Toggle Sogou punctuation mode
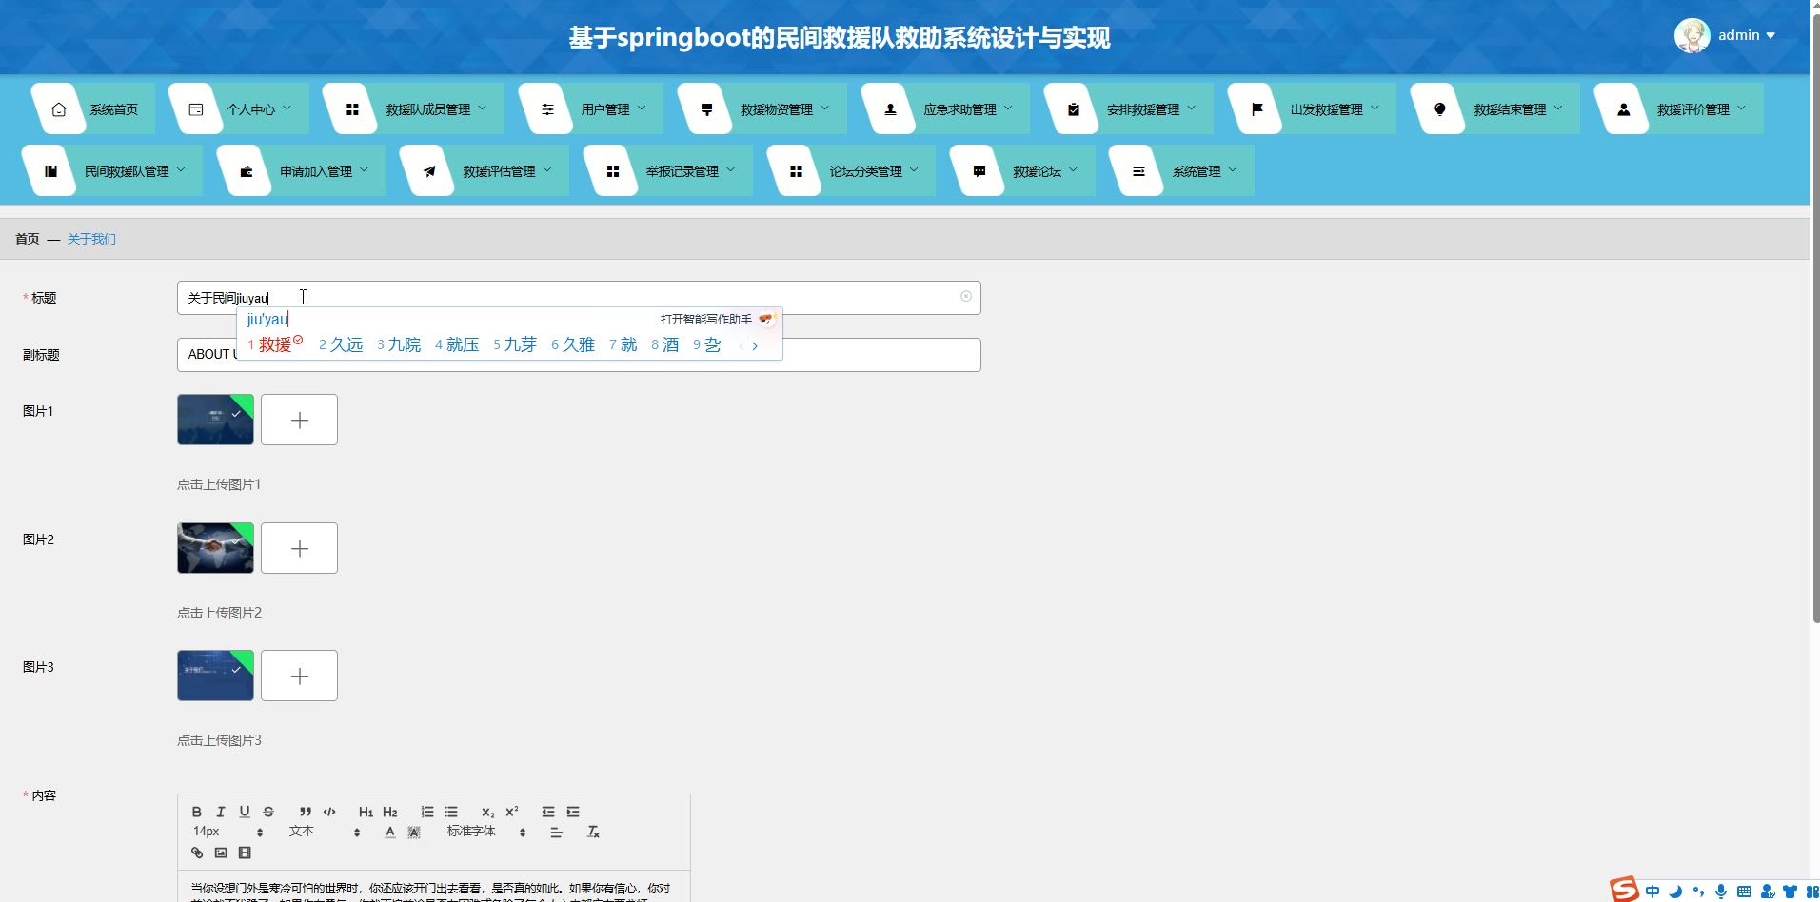 pos(1698,892)
